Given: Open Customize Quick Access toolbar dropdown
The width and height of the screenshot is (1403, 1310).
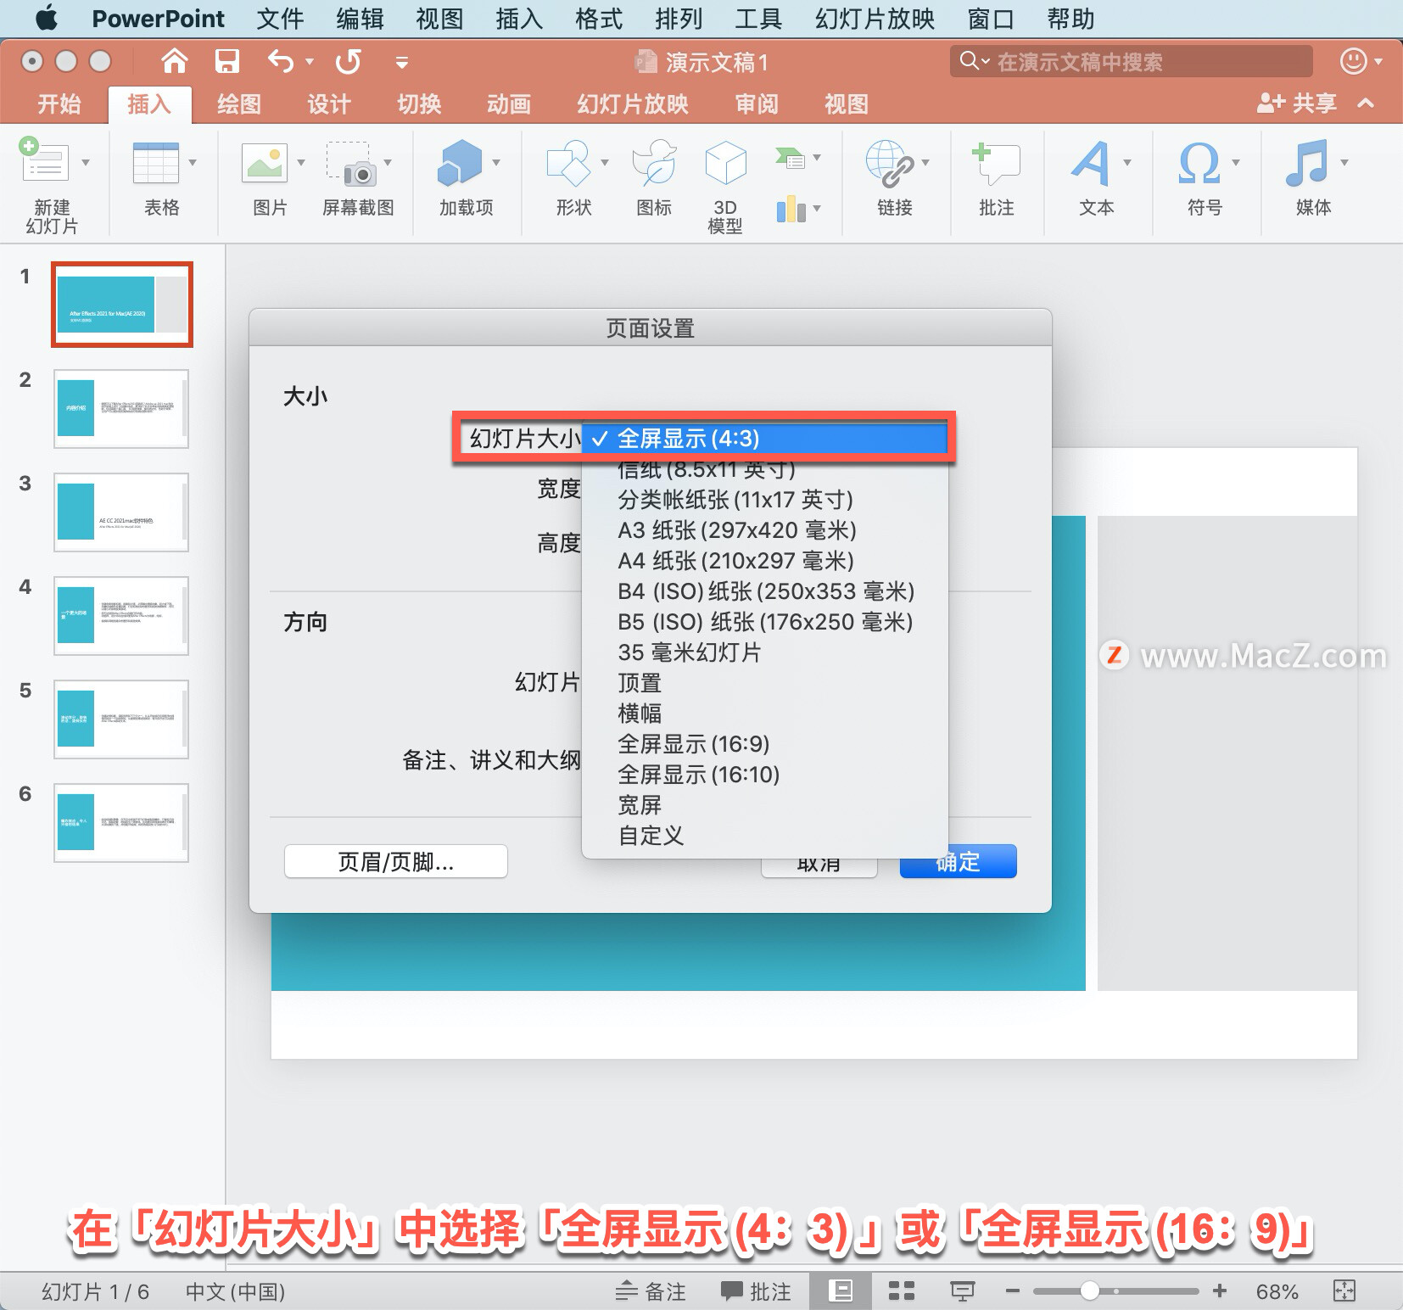Looking at the screenshot, I should (x=402, y=62).
